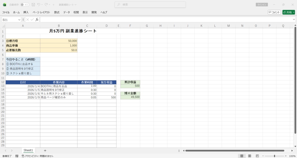The height and width of the screenshot is (158, 297).
Task: Click the 発生収益 table header
Action: coord(107,82)
